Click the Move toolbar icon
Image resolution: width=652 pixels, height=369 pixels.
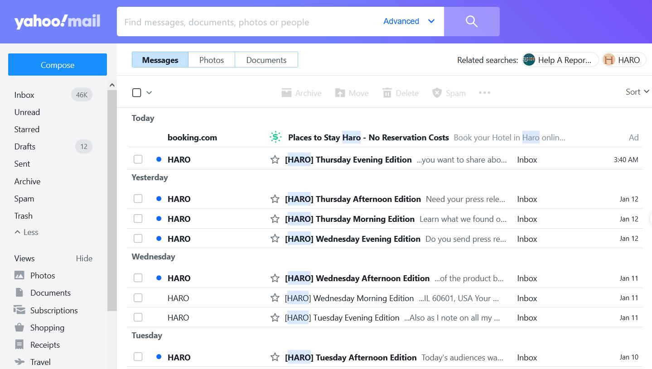(340, 93)
